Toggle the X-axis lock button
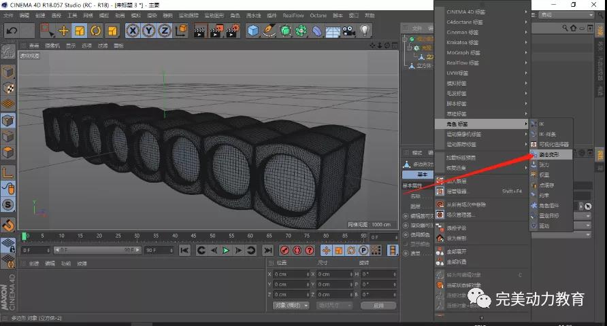The width and height of the screenshot is (607, 326). [x=132, y=31]
